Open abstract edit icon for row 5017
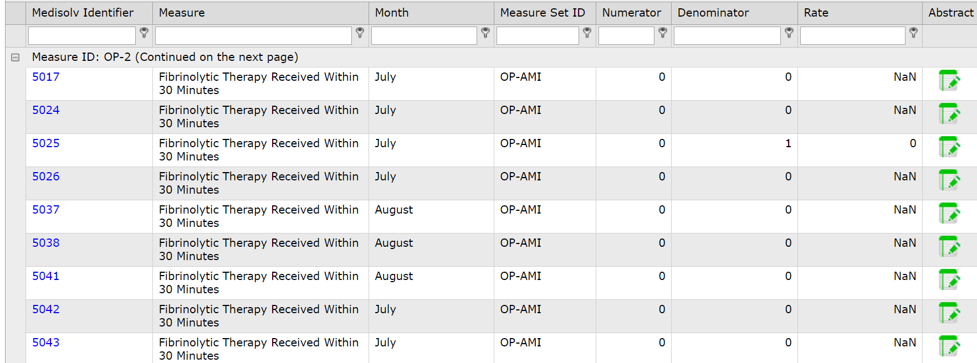 tap(949, 81)
